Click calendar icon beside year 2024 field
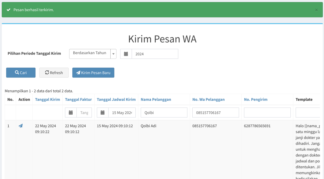324x179 pixels. (126, 54)
